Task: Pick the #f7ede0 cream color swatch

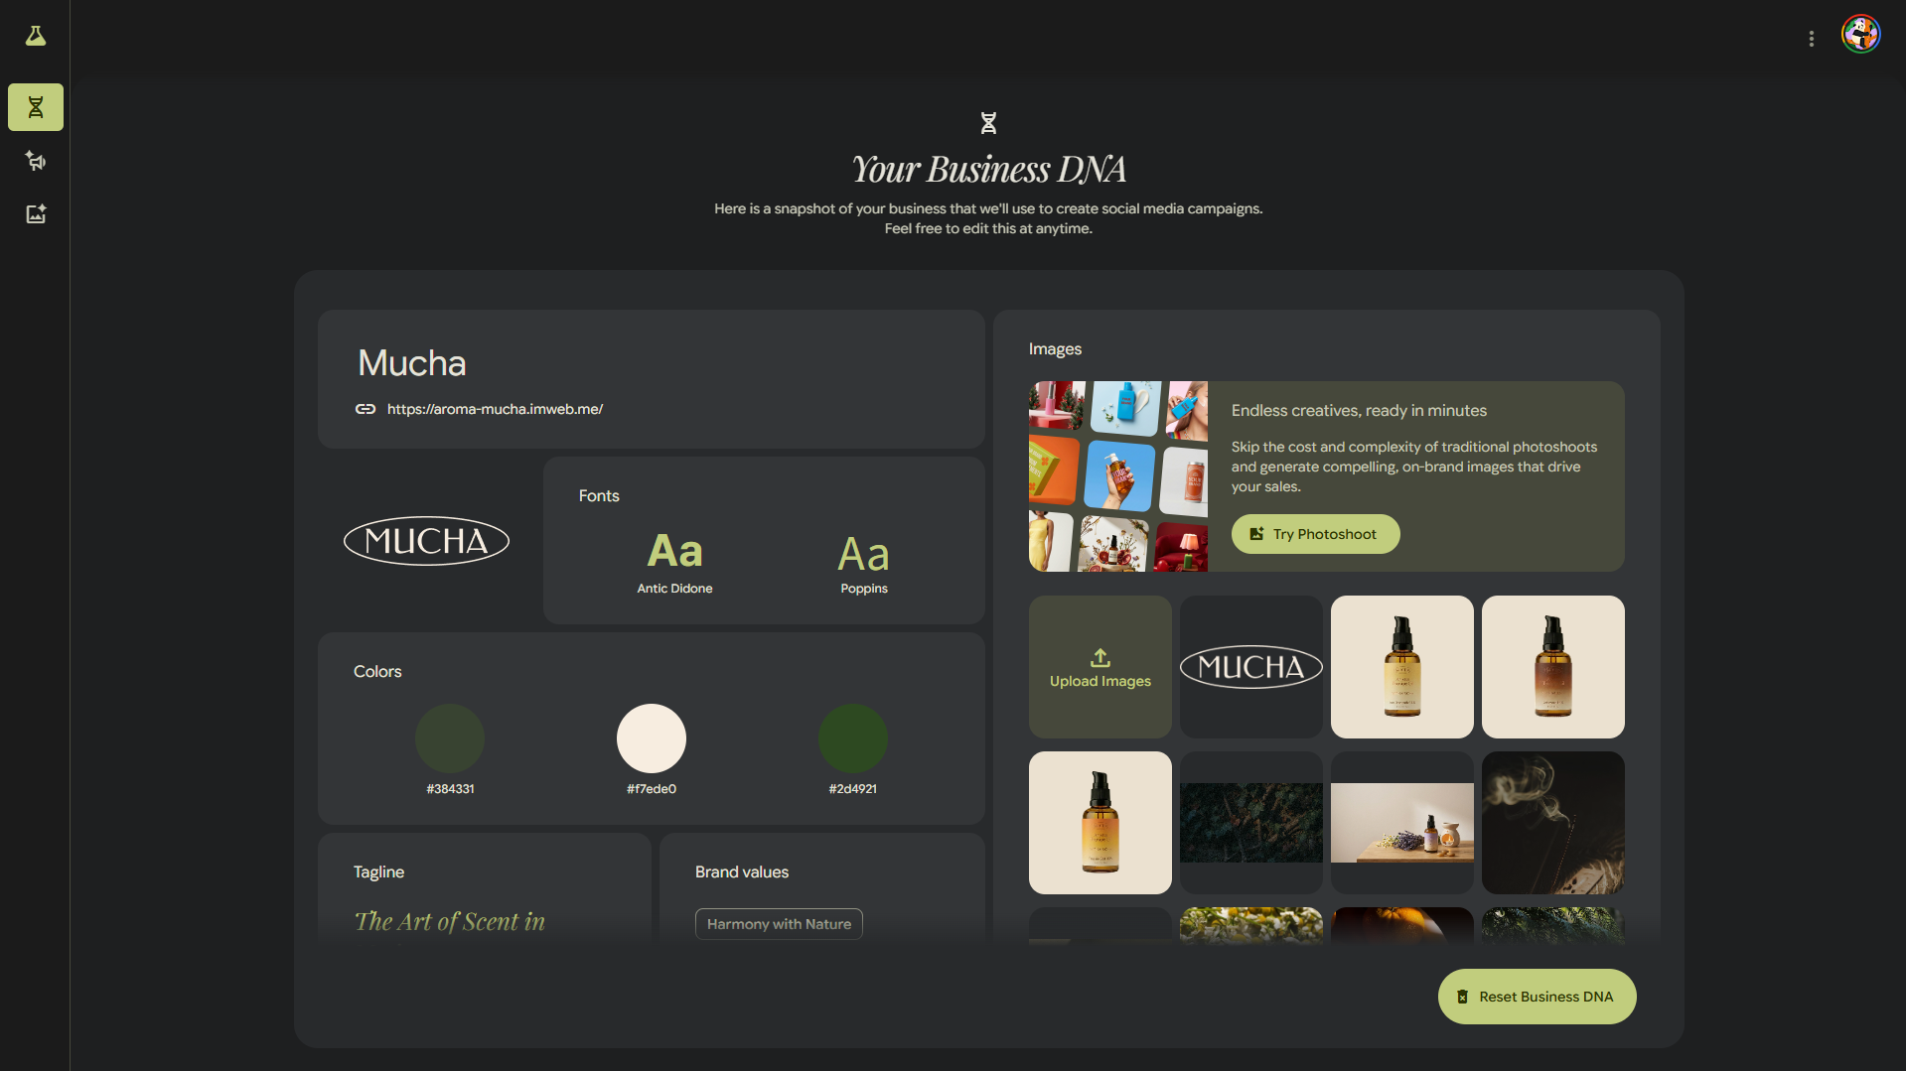Action: pos(652,738)
